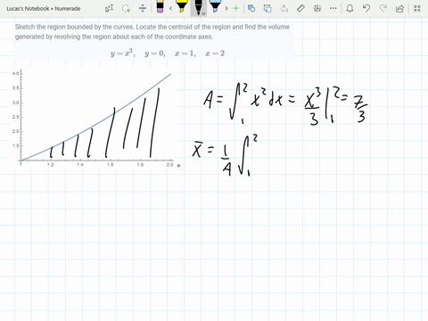Open black pen options dropdown arrow
Viewport: 428px width, 321px height.
click(203, 13)
